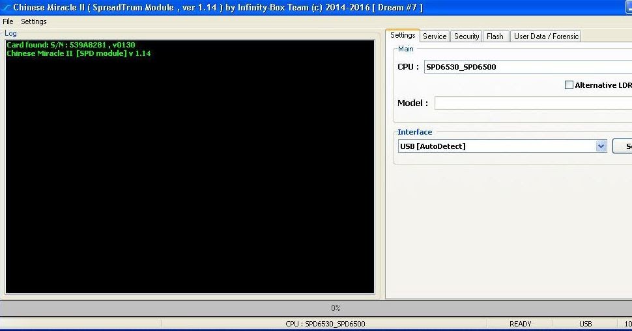Enable the Alternative LDR checkbox
The width and height of the screenshot is (632, 331).
coord(569,85)
